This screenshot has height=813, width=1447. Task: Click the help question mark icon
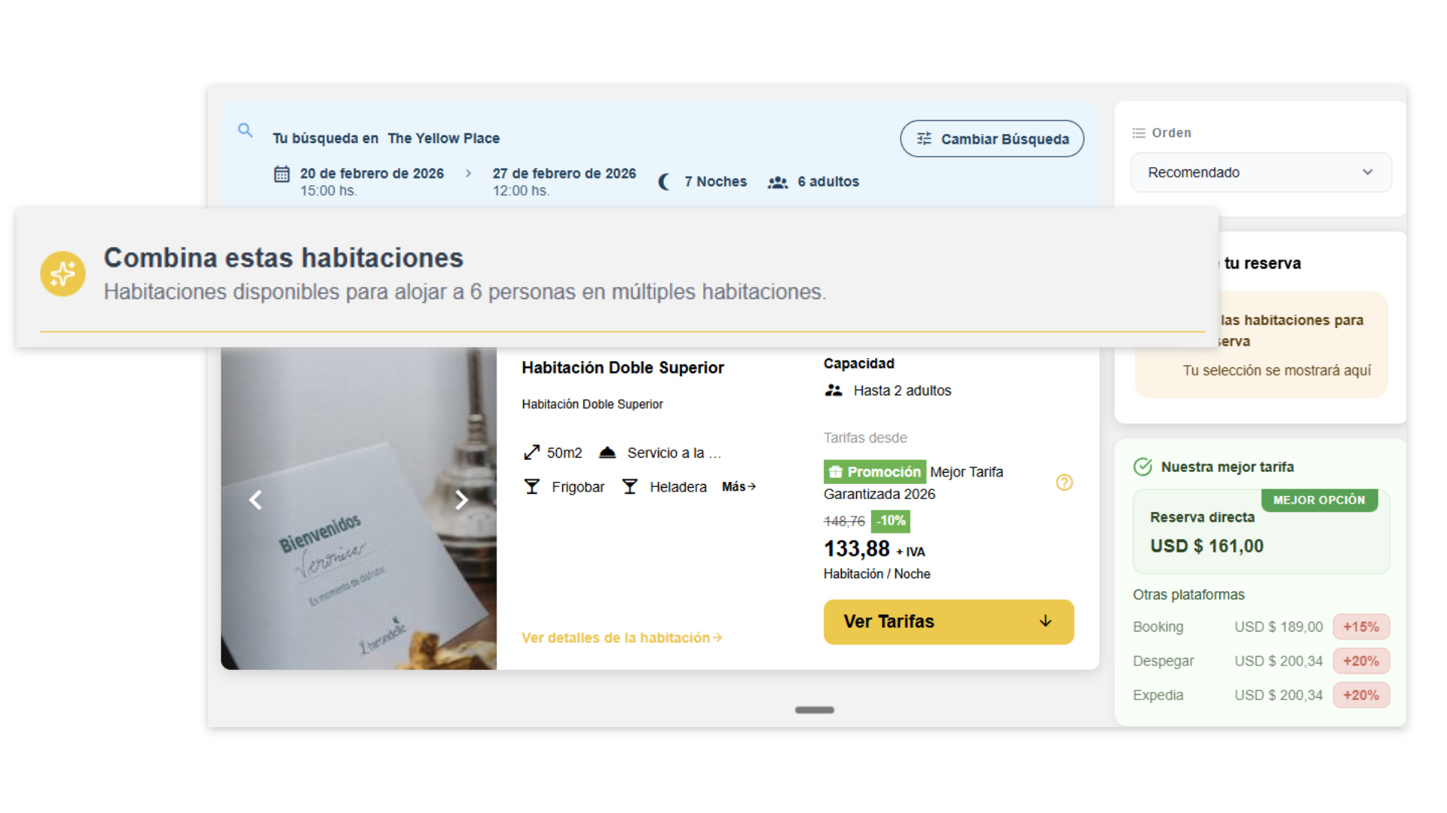pos(1064,483)
